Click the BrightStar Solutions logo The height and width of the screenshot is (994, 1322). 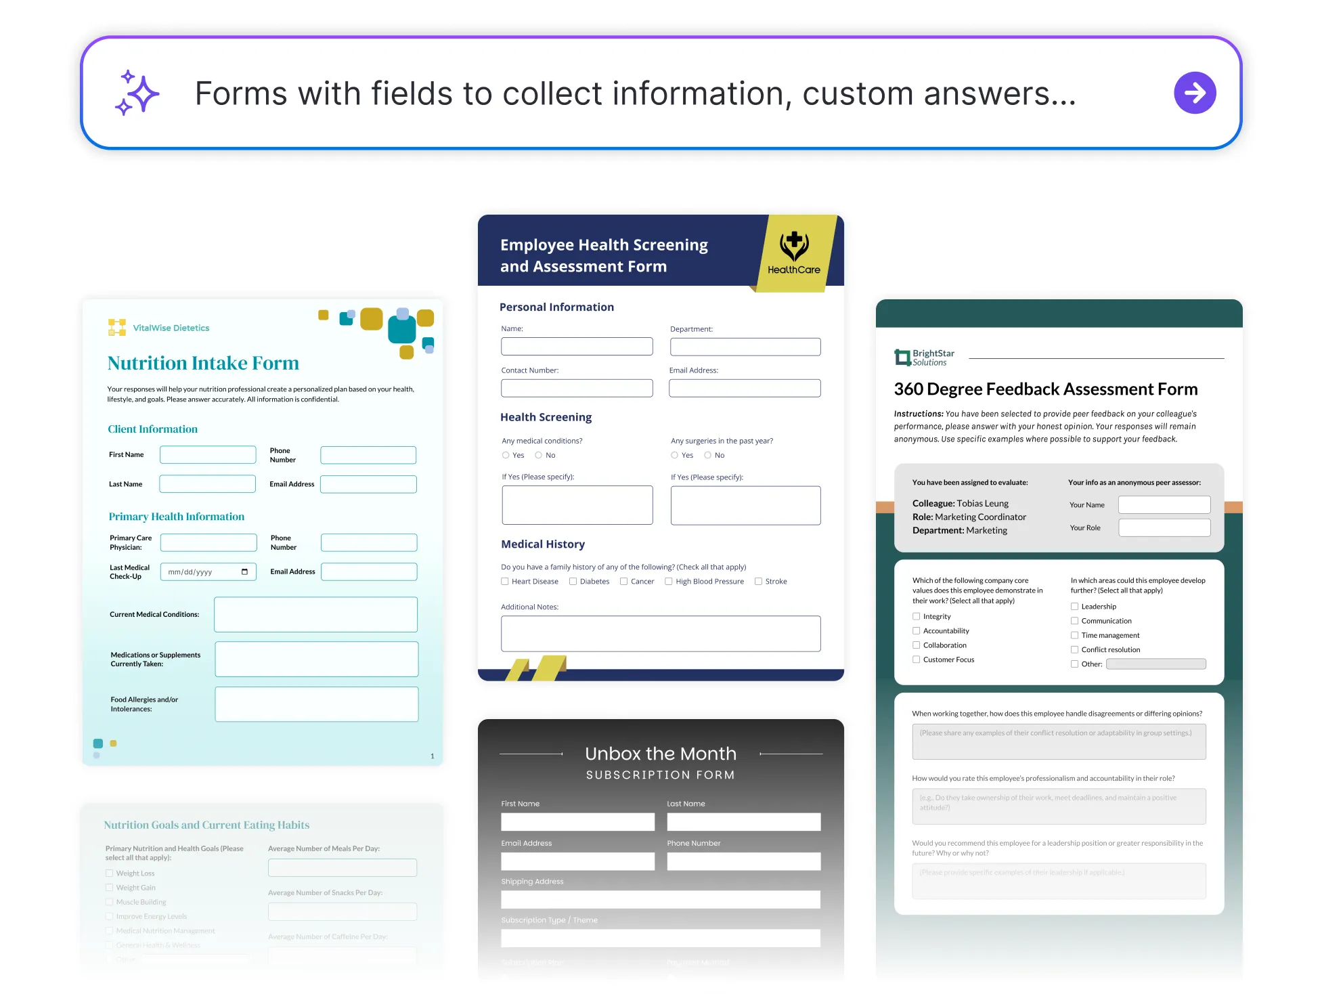[x=925, y=358]
